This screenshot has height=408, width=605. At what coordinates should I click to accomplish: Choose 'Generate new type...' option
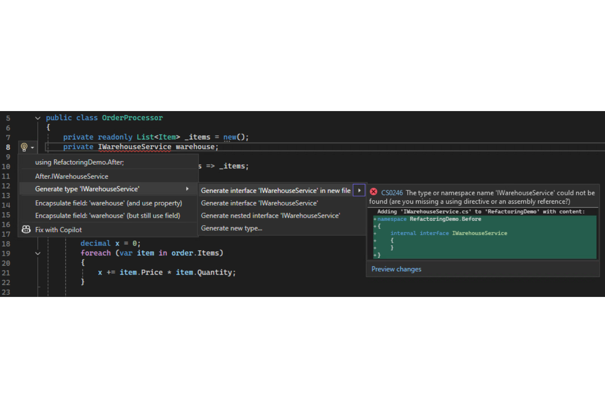[231, 228]
